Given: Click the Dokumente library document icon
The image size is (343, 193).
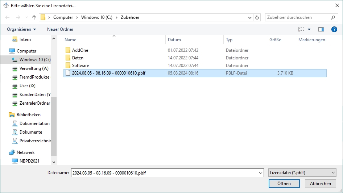Looking at the screenshot, I should point(15,132).
